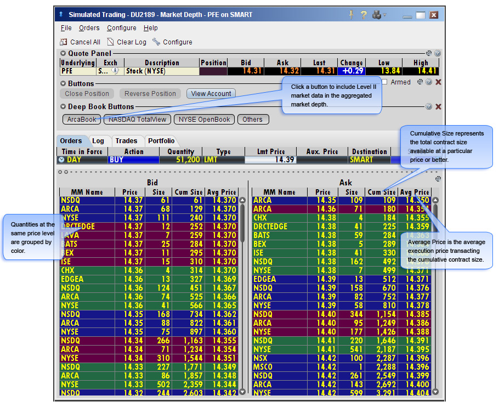Click the DAY time in force cell
This screenshot has height=407, width=499.
coord(82,160)
